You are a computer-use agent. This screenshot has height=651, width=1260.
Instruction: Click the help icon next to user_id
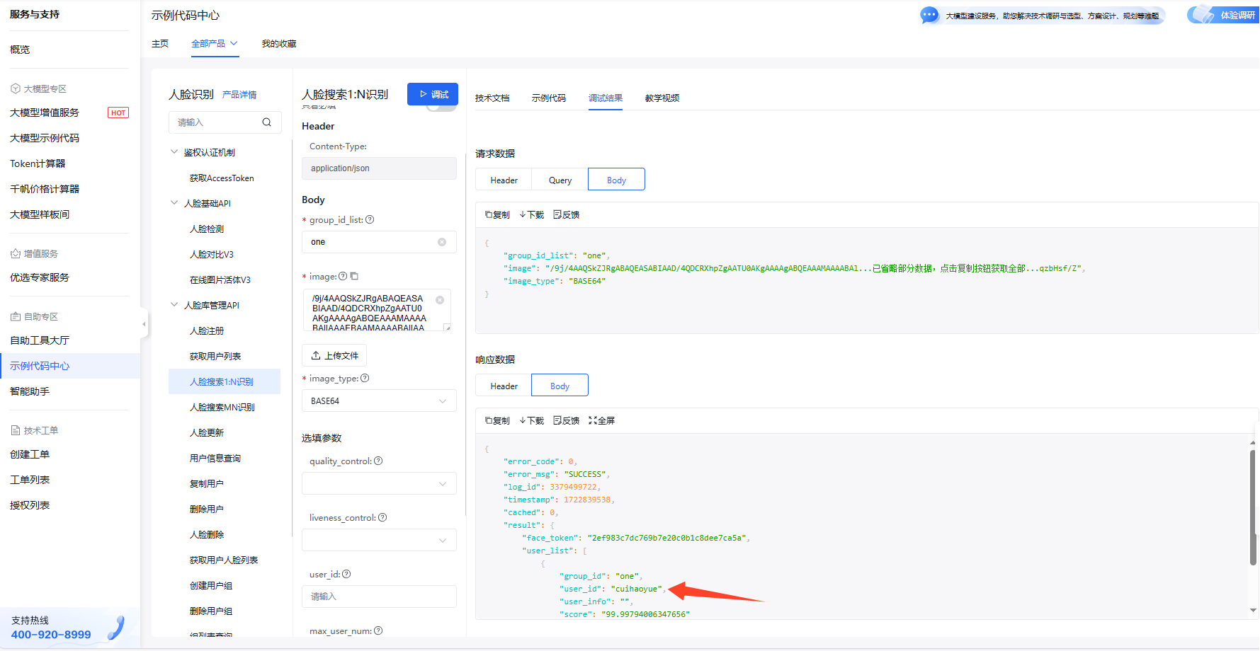[x=346, y=574]
